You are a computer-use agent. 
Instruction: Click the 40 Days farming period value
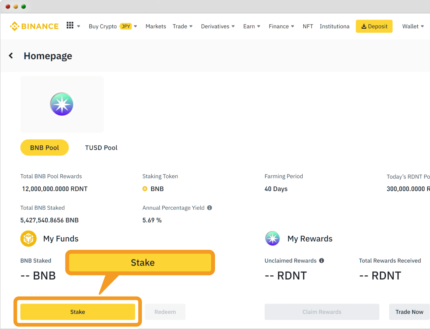(x=276, y=189)
